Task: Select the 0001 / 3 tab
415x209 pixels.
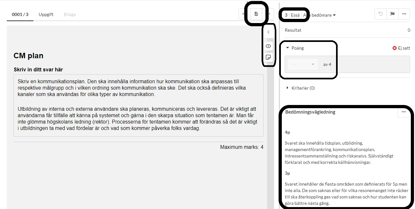Action: tap(20, 14)
